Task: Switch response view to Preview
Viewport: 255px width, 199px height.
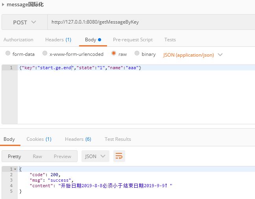Action: [63, 157]
